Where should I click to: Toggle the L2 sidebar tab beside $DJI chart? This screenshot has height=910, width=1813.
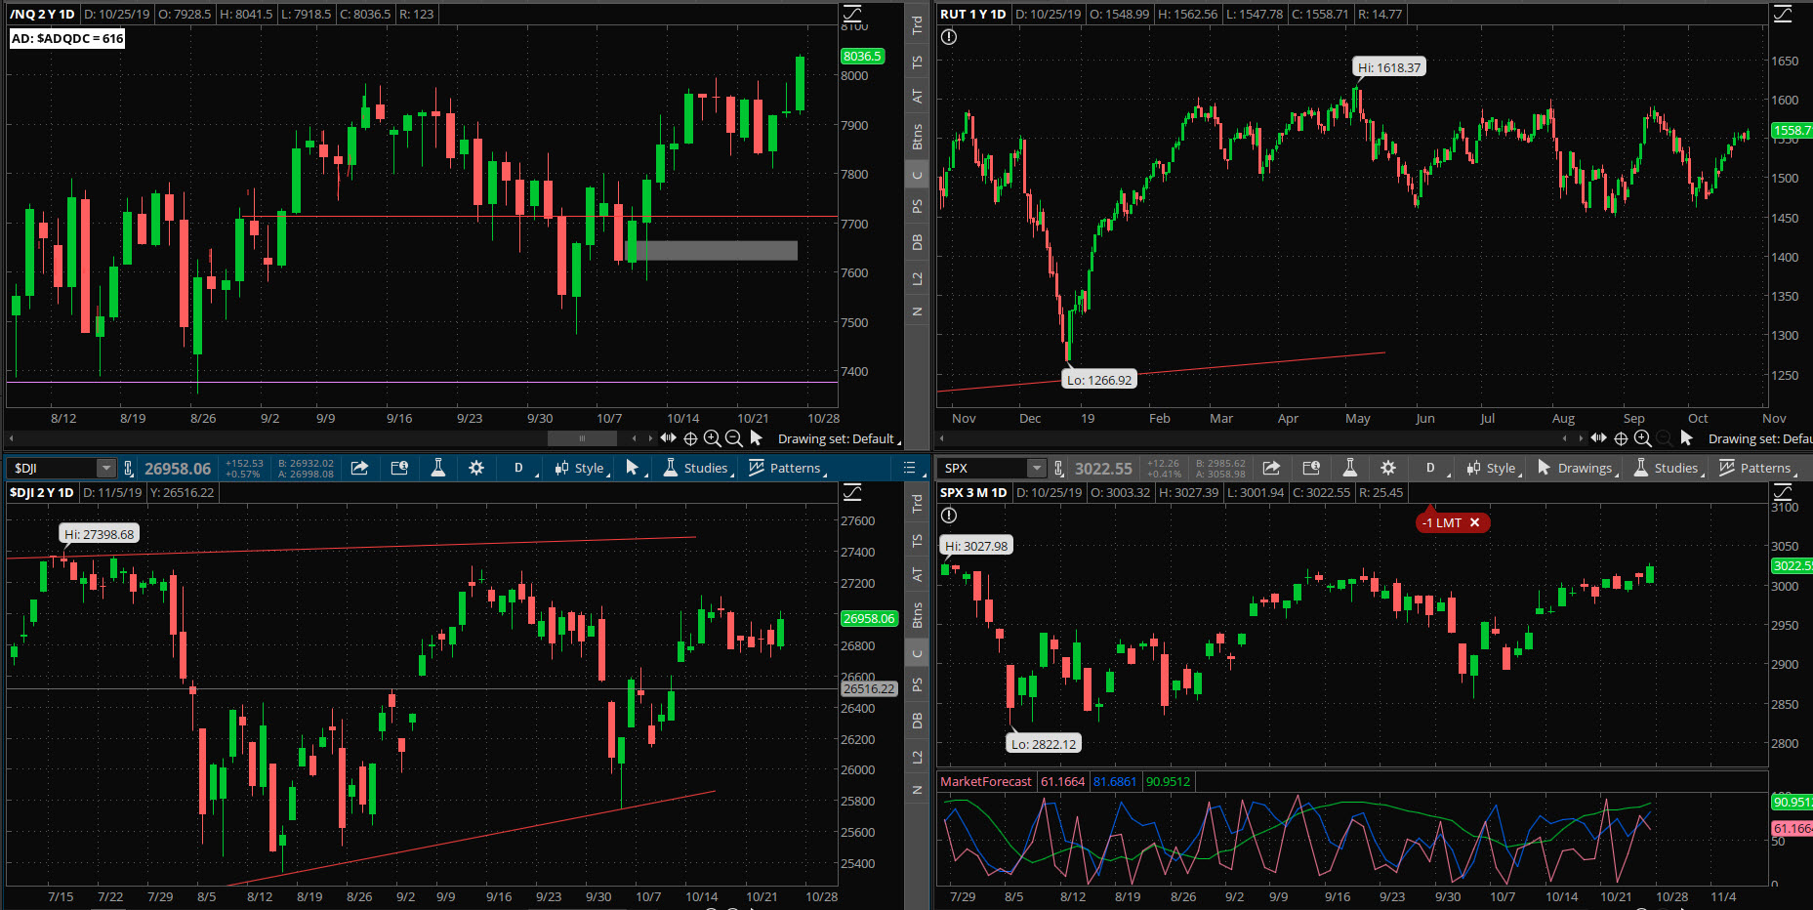click(x=917, y=758)
